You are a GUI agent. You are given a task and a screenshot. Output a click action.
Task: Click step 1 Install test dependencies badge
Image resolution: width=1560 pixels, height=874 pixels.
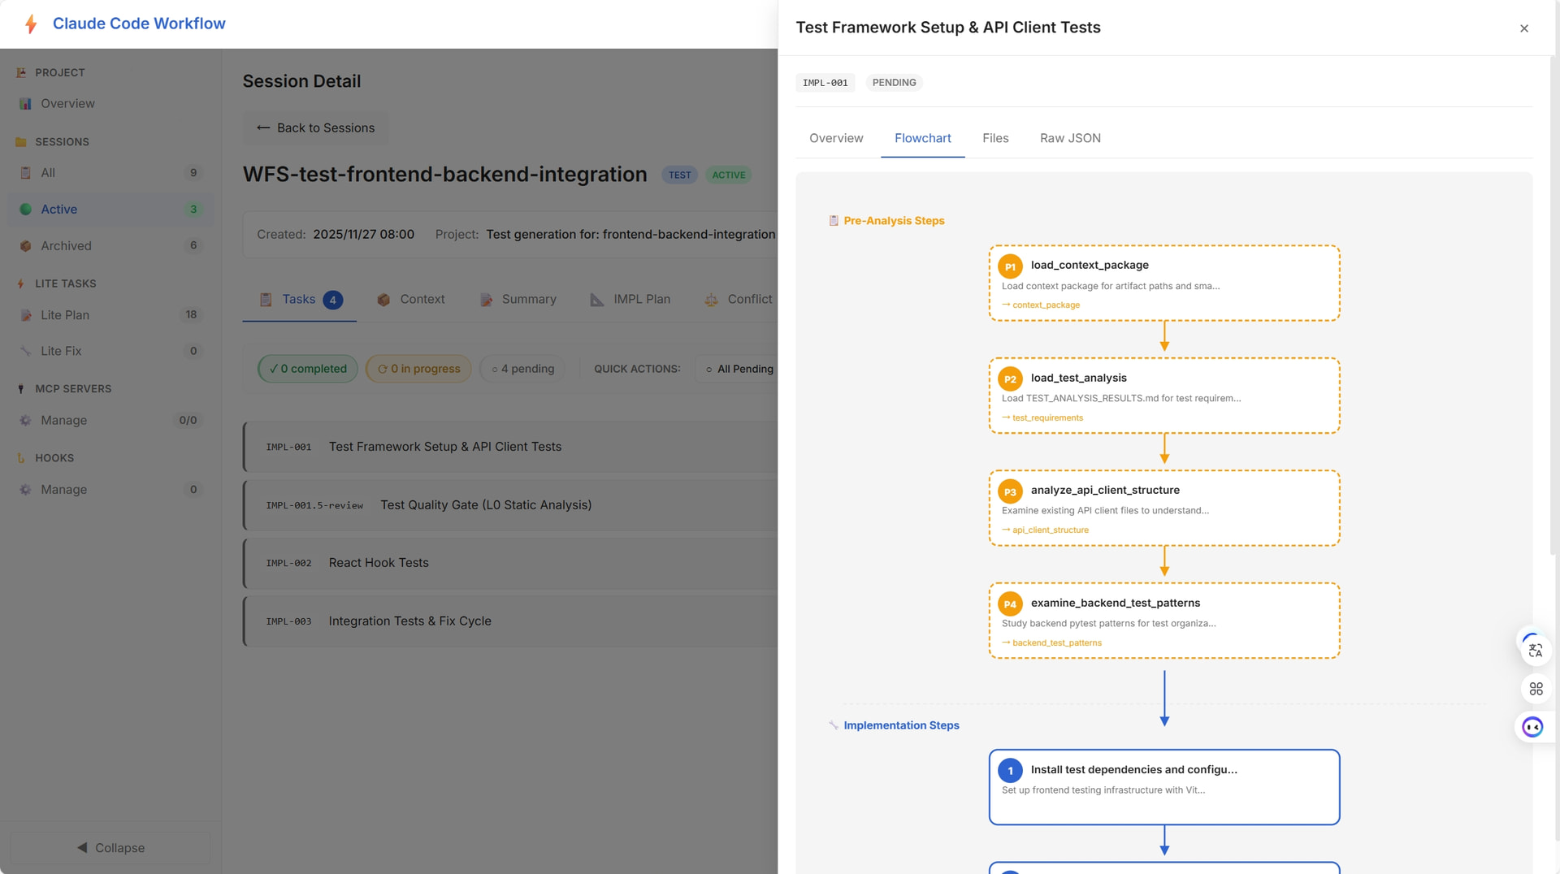[1010, 771]
